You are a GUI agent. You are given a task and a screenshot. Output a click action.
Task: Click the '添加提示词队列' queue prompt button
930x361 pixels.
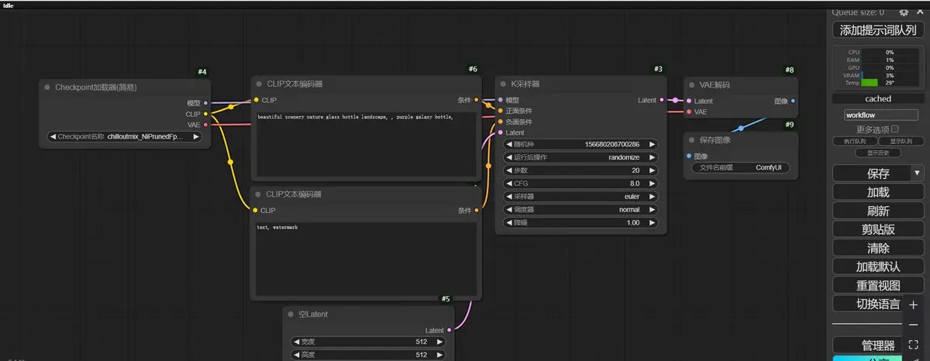tap(877, 30)
